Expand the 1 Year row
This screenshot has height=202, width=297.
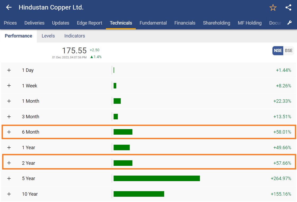click(9, 147)
